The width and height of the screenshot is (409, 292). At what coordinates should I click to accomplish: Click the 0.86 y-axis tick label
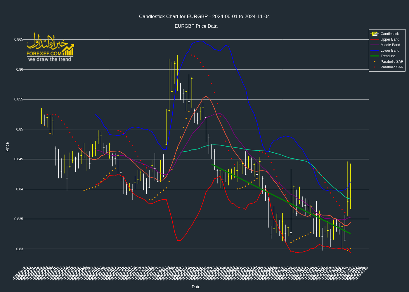20,69
